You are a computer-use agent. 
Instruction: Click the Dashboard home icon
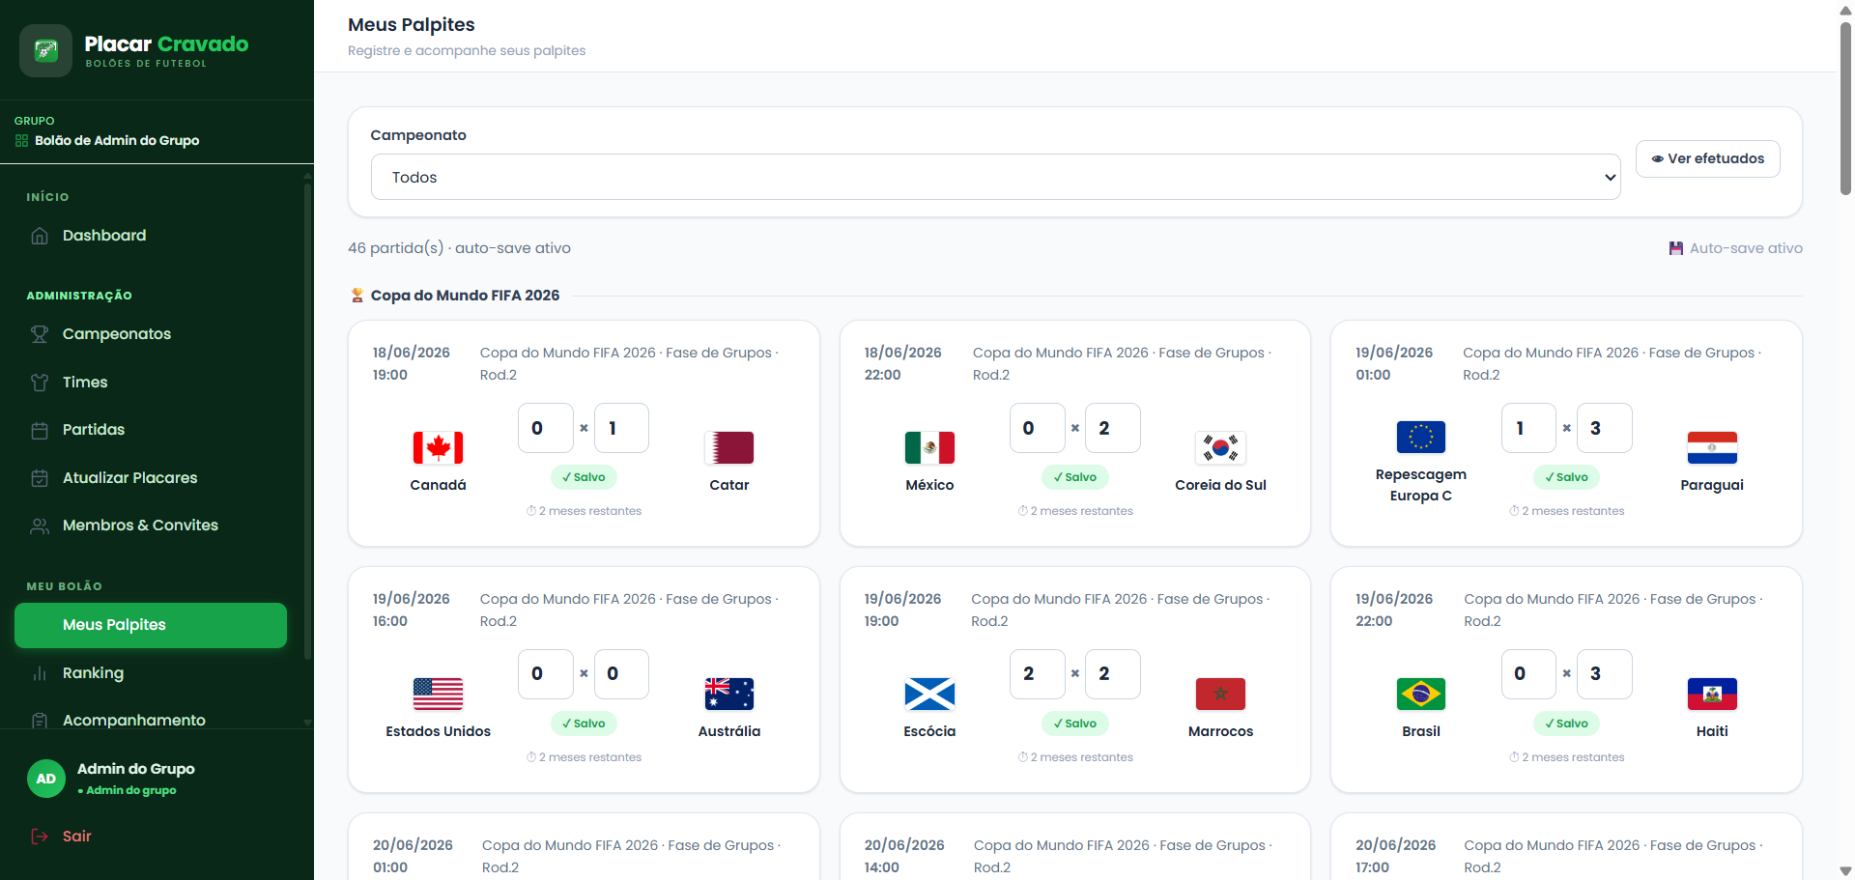(40, 236)
